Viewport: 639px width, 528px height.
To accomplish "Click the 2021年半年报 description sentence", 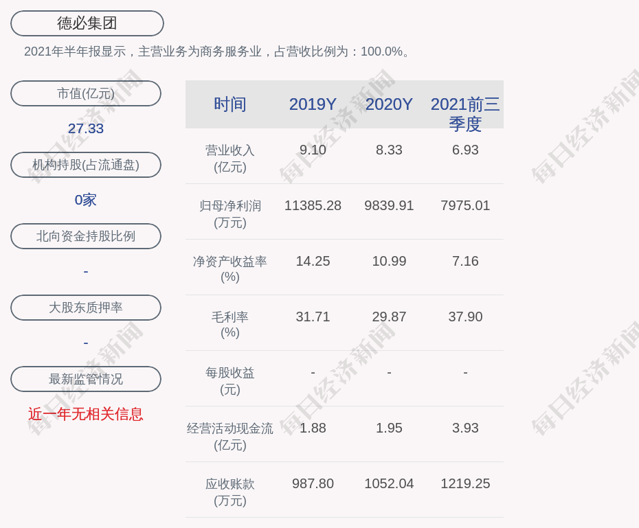I will point(217,51).
